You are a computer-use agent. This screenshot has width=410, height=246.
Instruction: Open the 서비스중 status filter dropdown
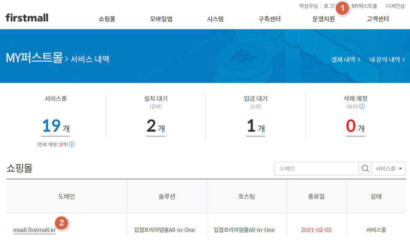[x=388, y=169]
